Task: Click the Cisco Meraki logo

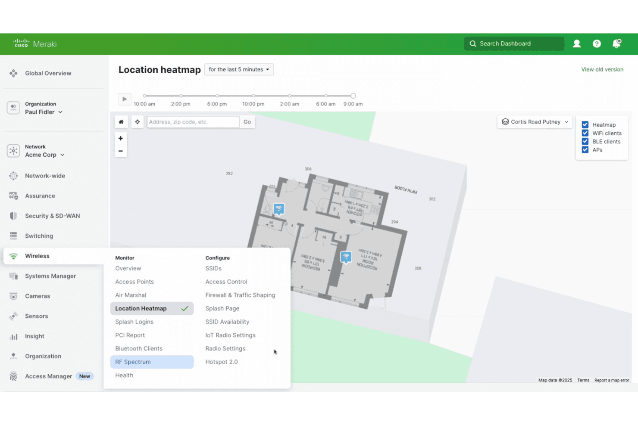Action: pos(35,43)
